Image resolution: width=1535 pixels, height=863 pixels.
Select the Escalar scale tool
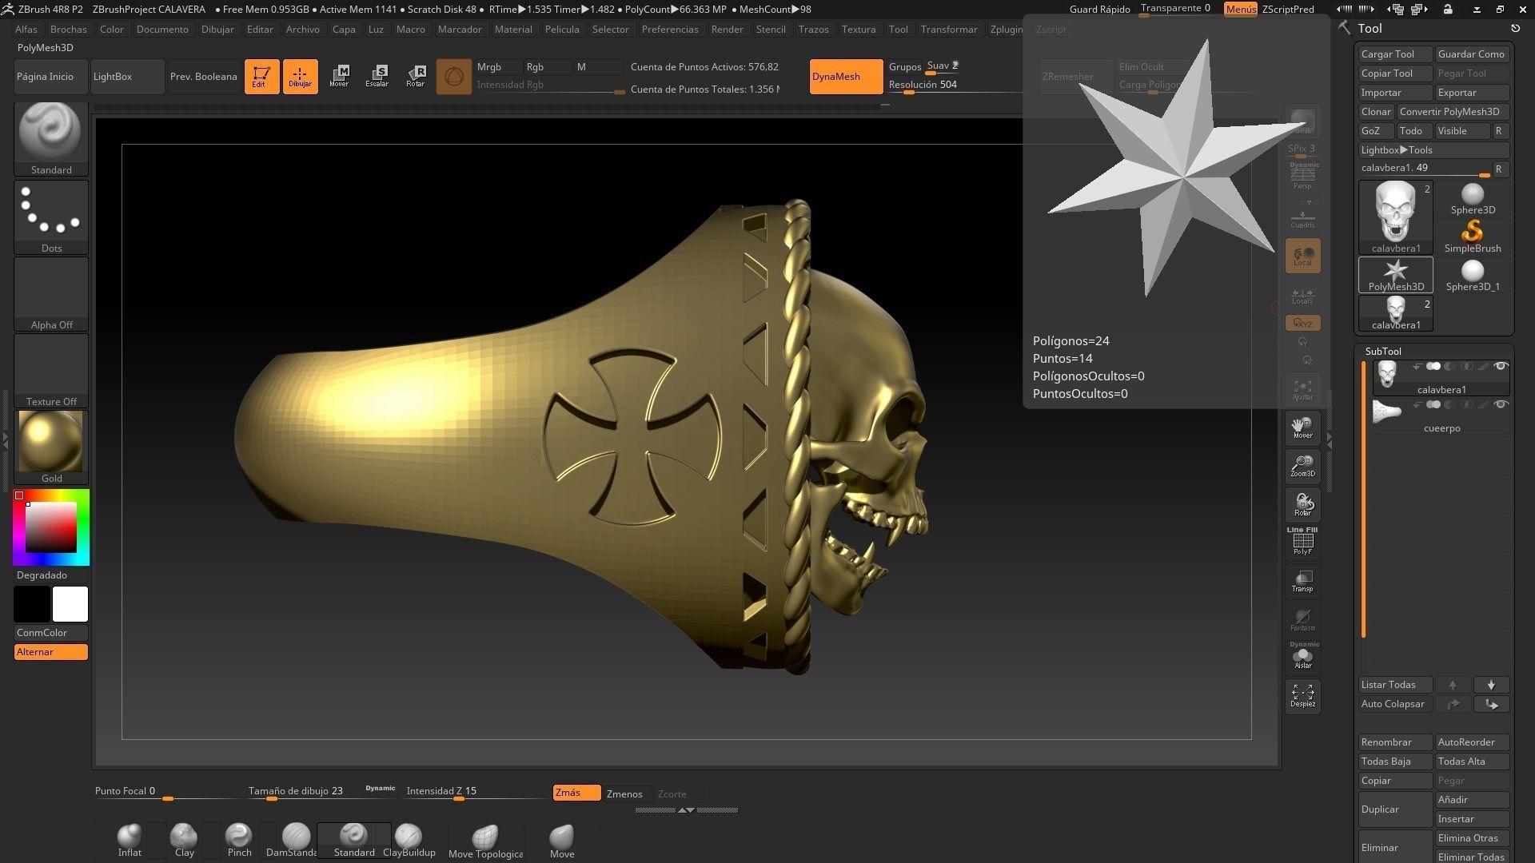(377, 77)
